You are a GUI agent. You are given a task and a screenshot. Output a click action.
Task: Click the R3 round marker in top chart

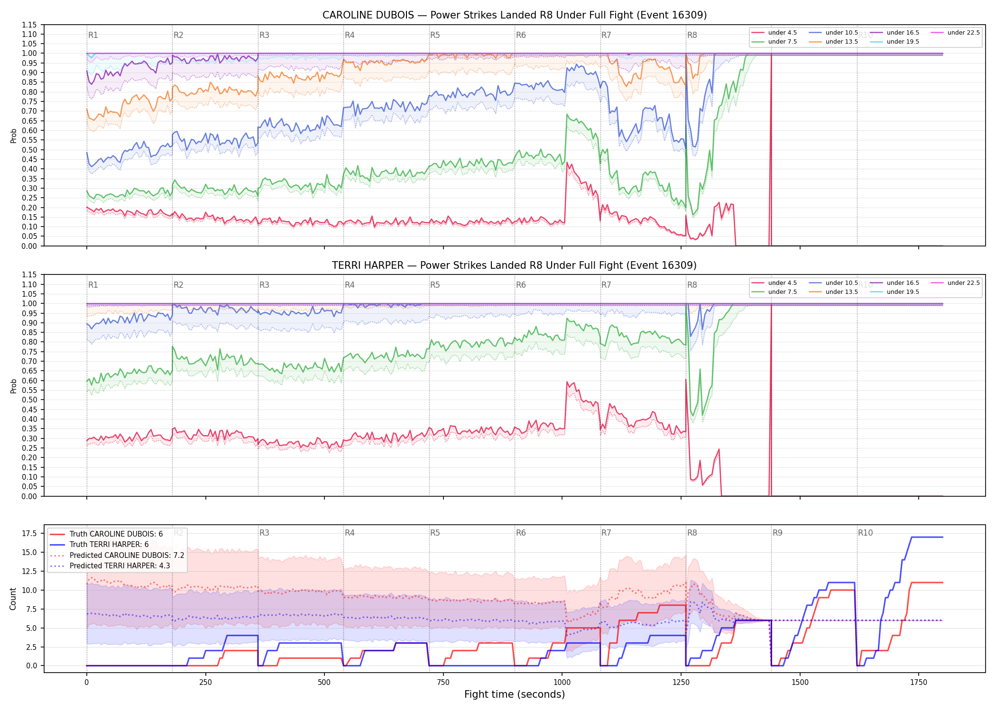pos(264,35)
